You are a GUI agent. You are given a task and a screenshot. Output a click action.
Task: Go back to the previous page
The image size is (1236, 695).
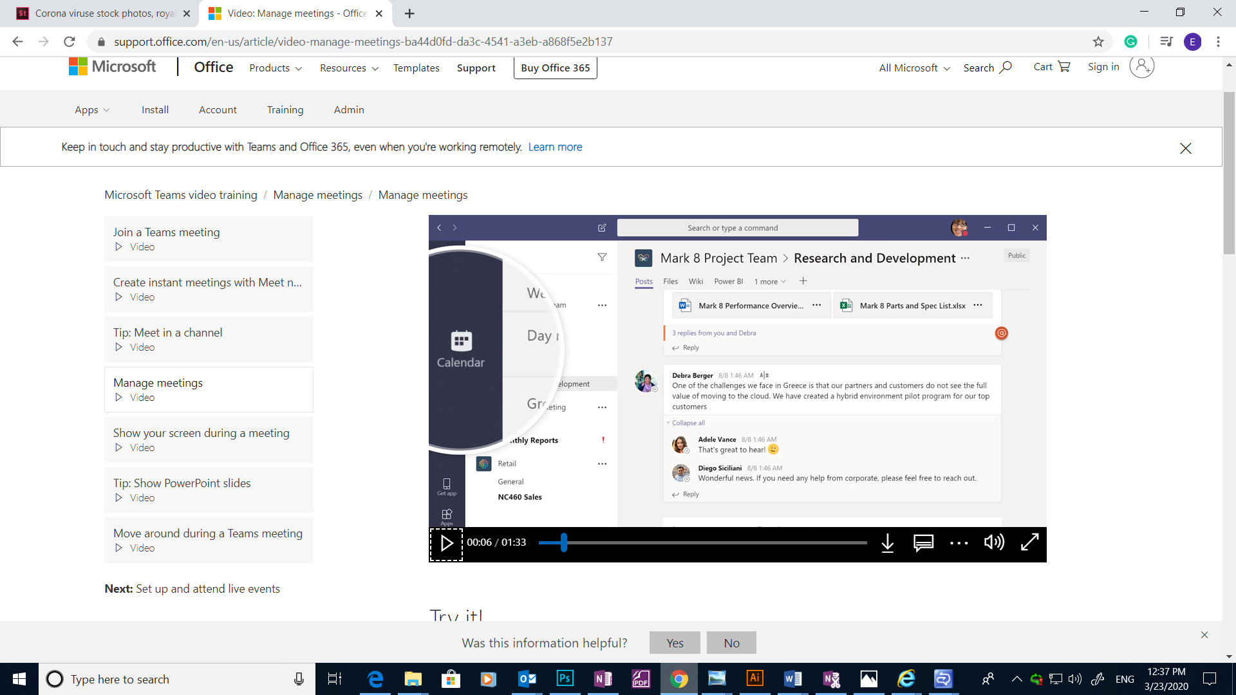[x=17, y=42]
